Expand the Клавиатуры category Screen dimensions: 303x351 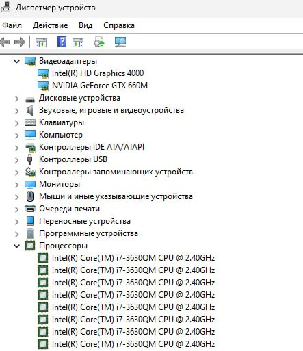pos(16,123)
